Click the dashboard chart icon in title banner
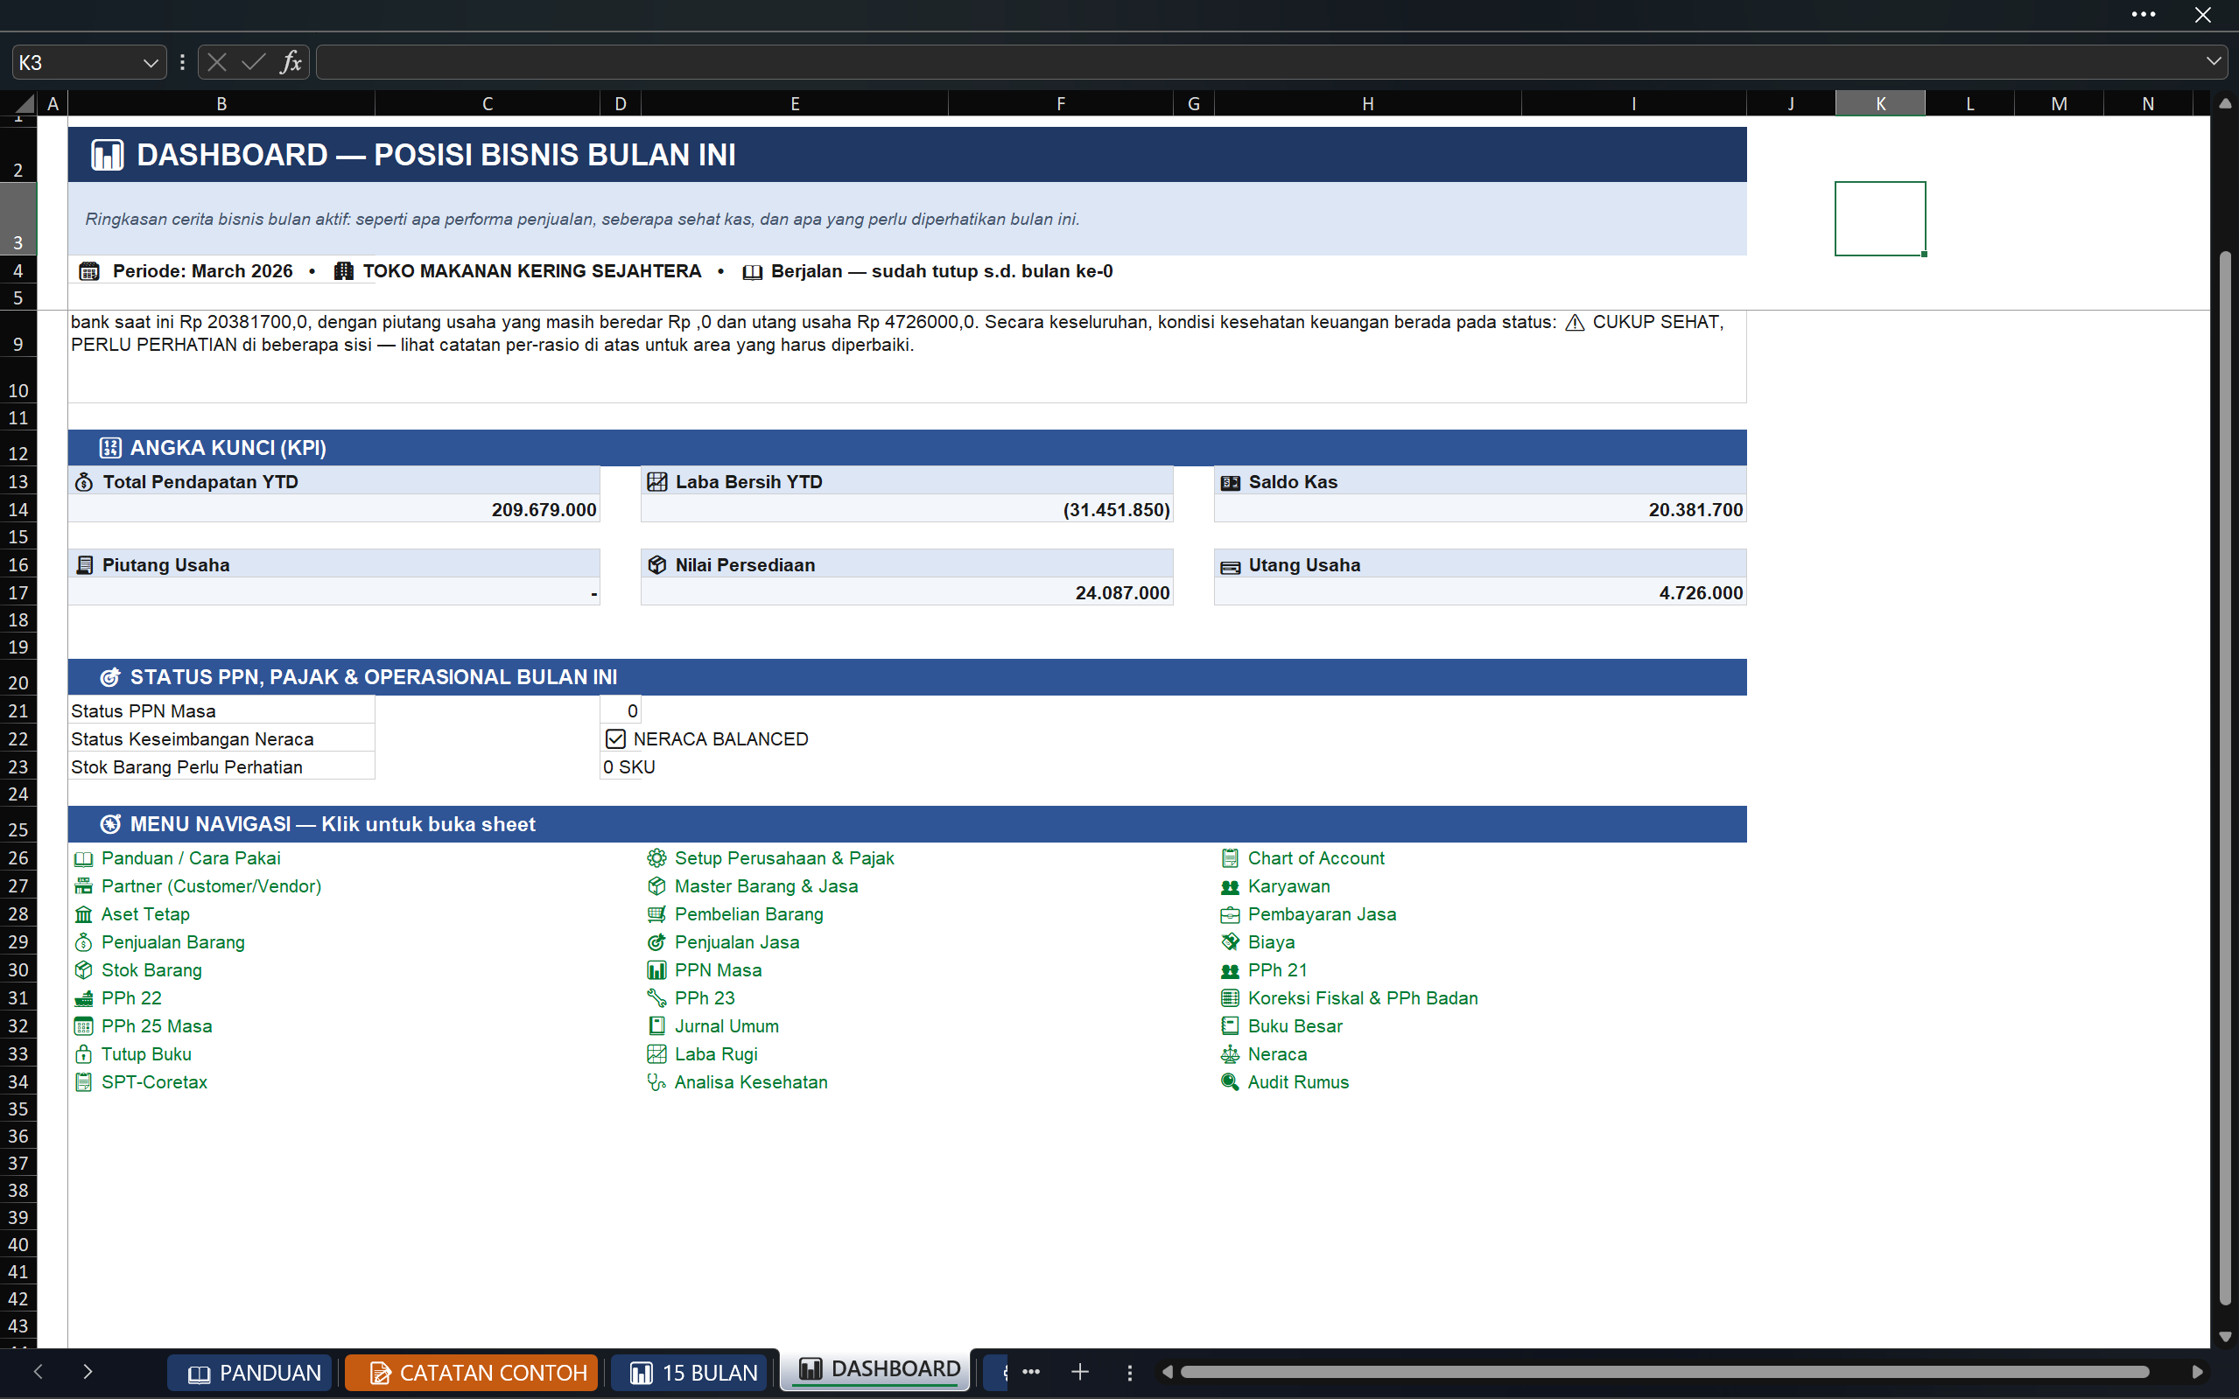 108,155
